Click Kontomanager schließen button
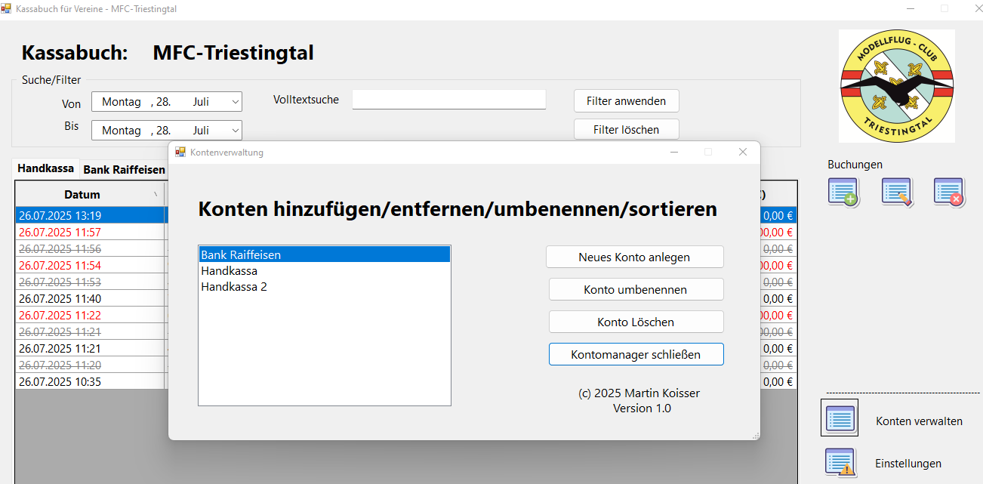 pyautogui.click(x=636, y=354)
